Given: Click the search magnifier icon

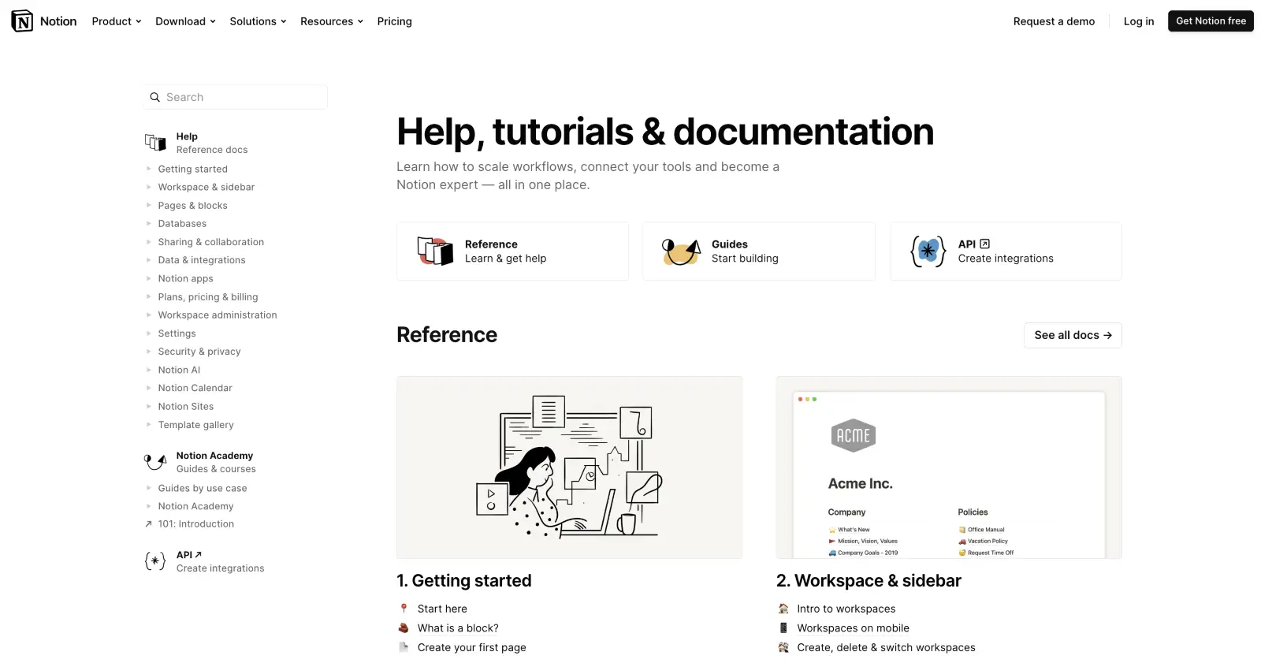Looking at the screenshot, I should [x=155, y=98].
